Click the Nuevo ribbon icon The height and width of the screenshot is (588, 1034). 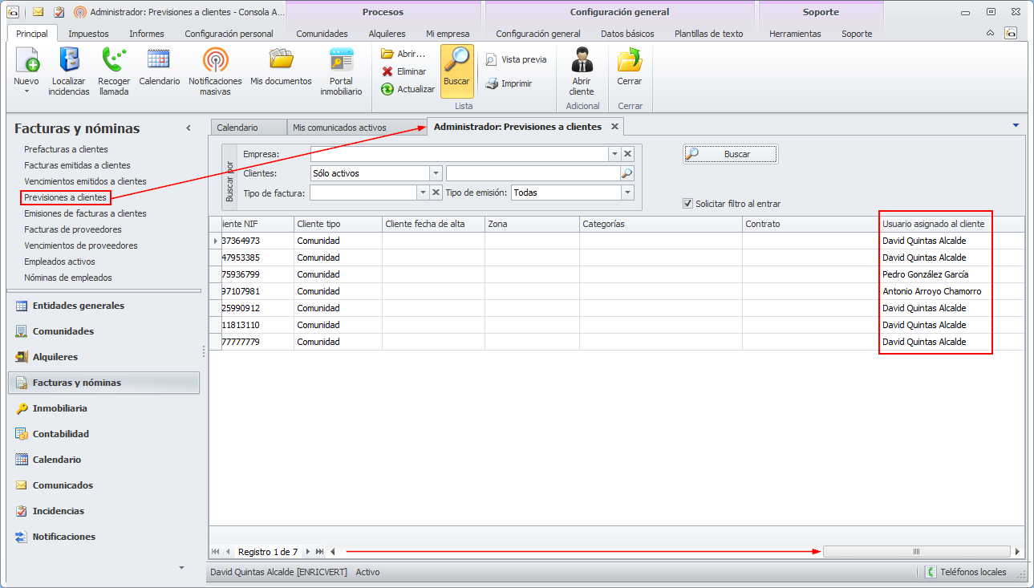tap(26, 61)
